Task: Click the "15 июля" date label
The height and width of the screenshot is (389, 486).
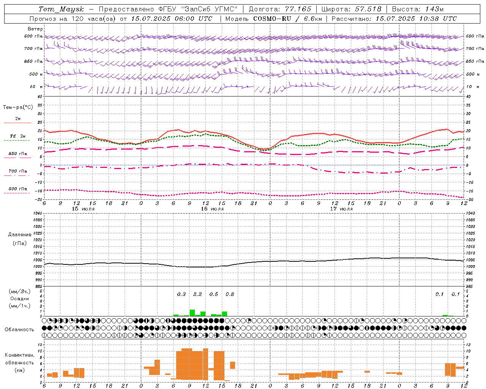Action: pos(83,209)
